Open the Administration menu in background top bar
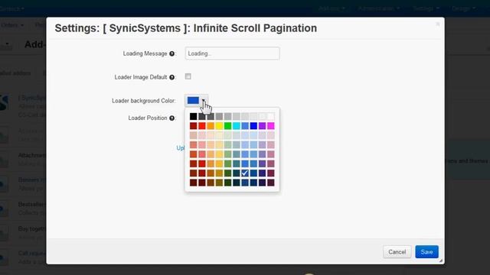This screenshot has width=490, height=275. 378,8
